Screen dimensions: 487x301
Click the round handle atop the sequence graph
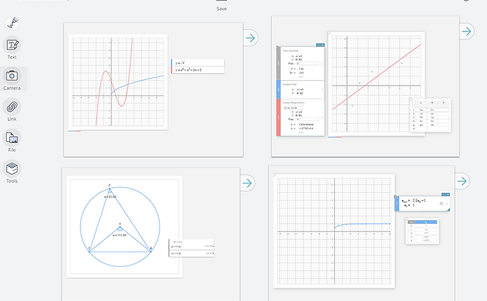click(x=274, y=175)
